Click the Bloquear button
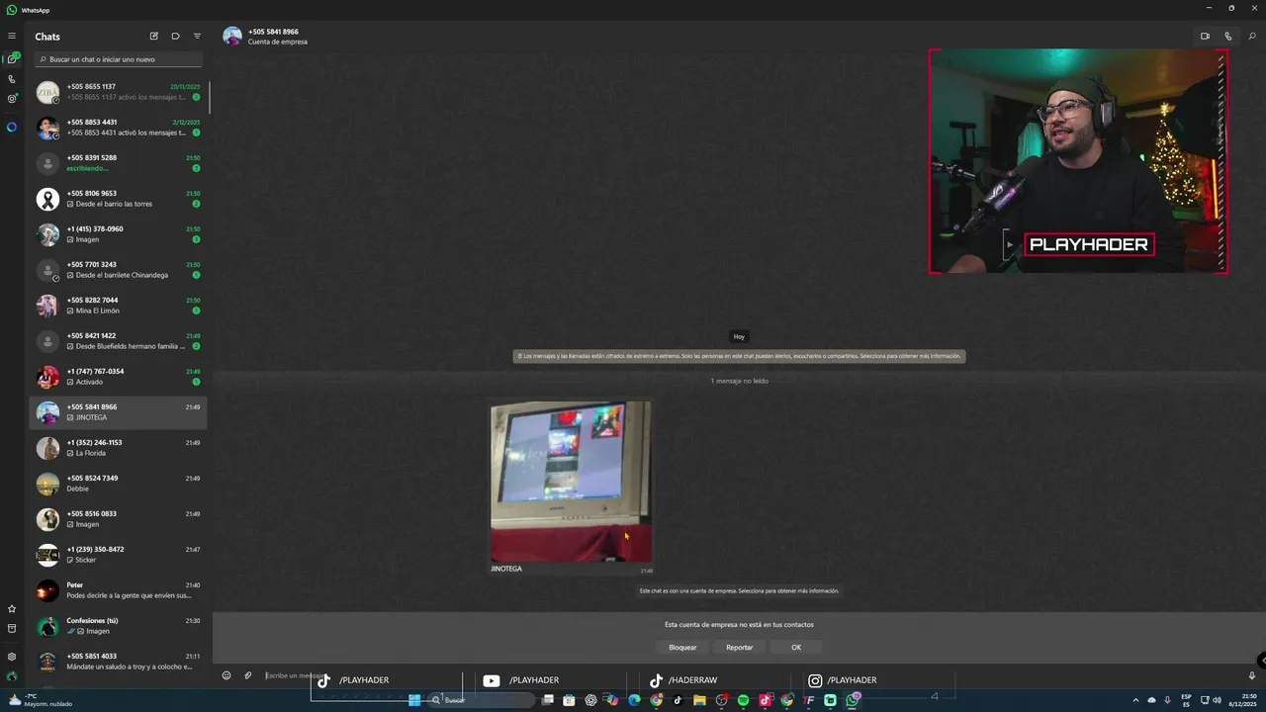The height and width of the screenshot is (712, 1266). 682,647
